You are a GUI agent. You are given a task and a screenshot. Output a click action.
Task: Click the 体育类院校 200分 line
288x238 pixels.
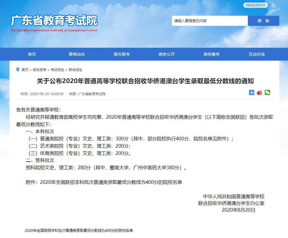[79, 153]
